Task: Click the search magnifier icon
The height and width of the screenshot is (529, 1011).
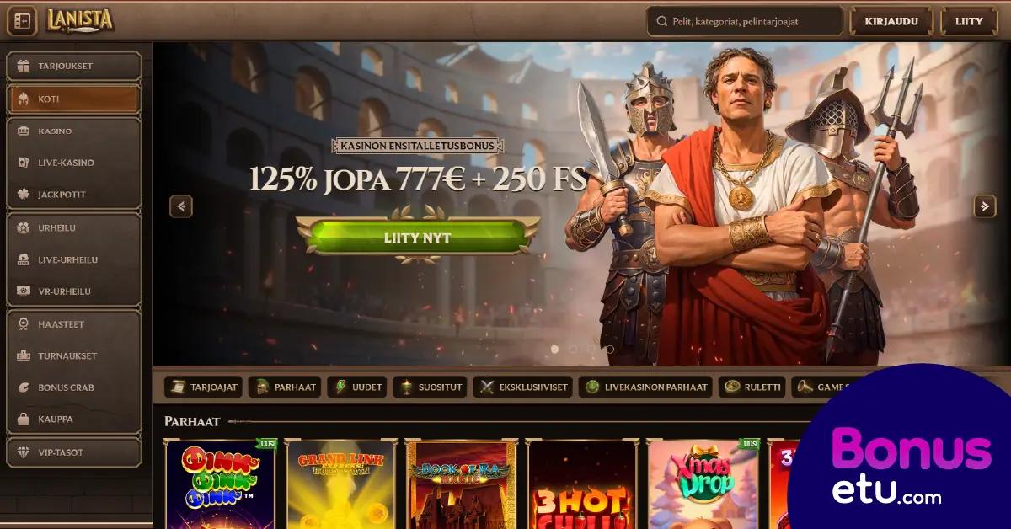Action: tap(660, 22)
